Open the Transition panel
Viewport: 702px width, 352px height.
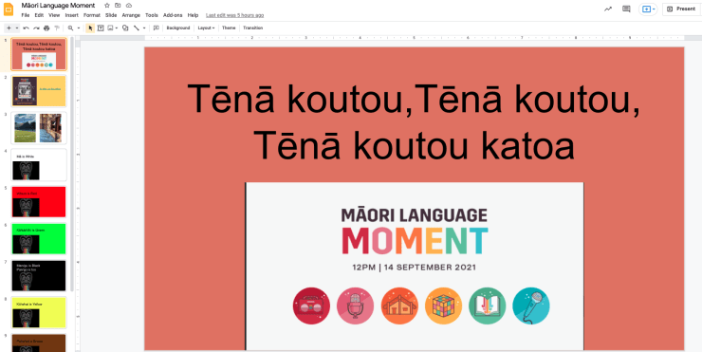pyautogui.click(x=253, y=28)
